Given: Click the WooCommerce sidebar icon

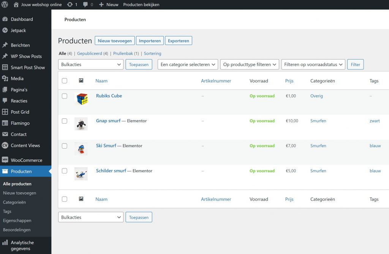Looking at the screenshot, I should 5,160.
